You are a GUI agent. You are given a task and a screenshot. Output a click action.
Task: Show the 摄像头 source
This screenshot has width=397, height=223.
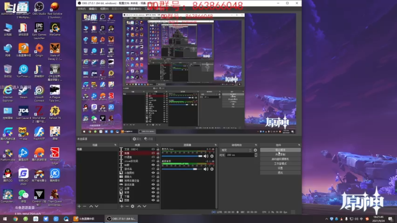tap(153, 177)
